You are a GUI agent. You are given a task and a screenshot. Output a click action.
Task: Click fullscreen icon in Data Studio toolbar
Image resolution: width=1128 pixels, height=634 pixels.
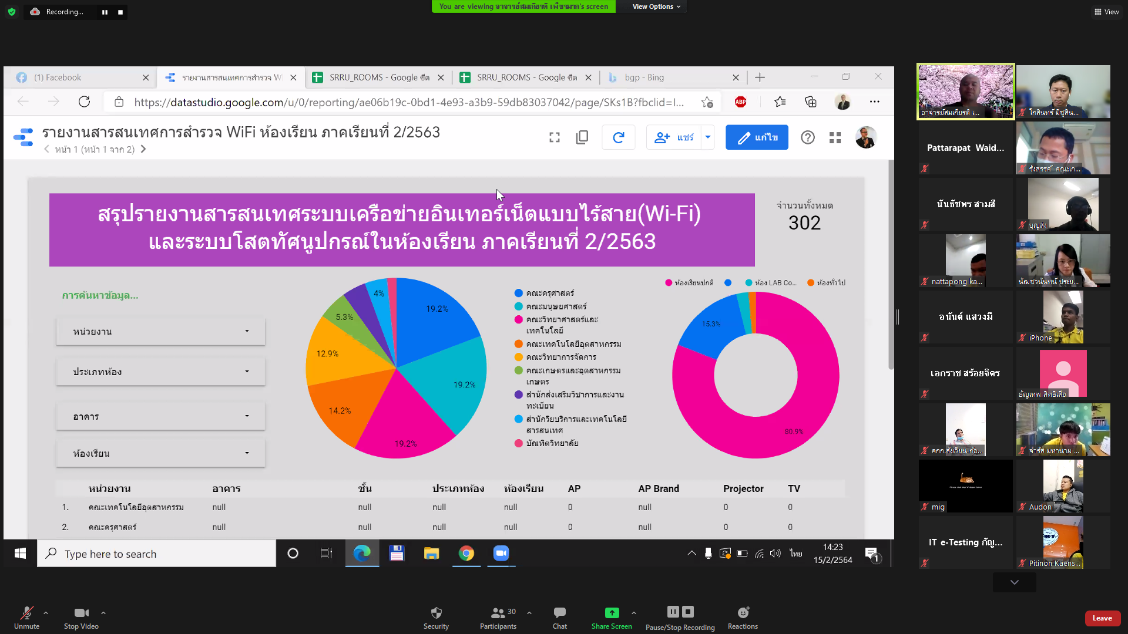tap(554, 137)
